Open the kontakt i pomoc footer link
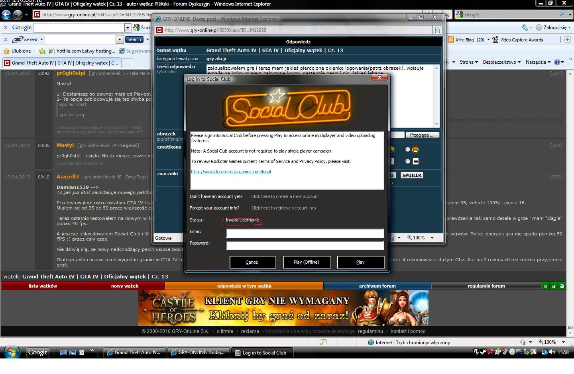This screenshot has height=374, width=574. coord(408,331)
